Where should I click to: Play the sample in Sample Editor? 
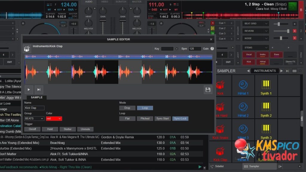tap(29, 90)
